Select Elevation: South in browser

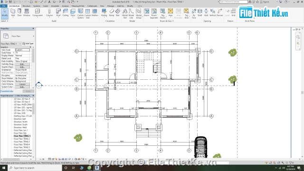[x=20, y=124]
